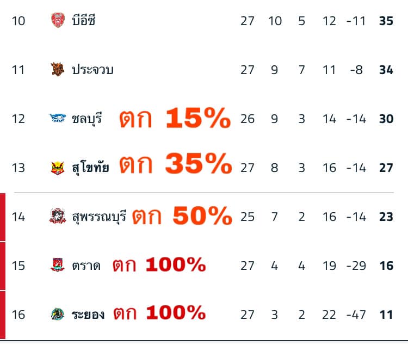The image size is (408, 345).
Task: Click บีอีซี's 35 points total
Action: [x=386, y=21]
